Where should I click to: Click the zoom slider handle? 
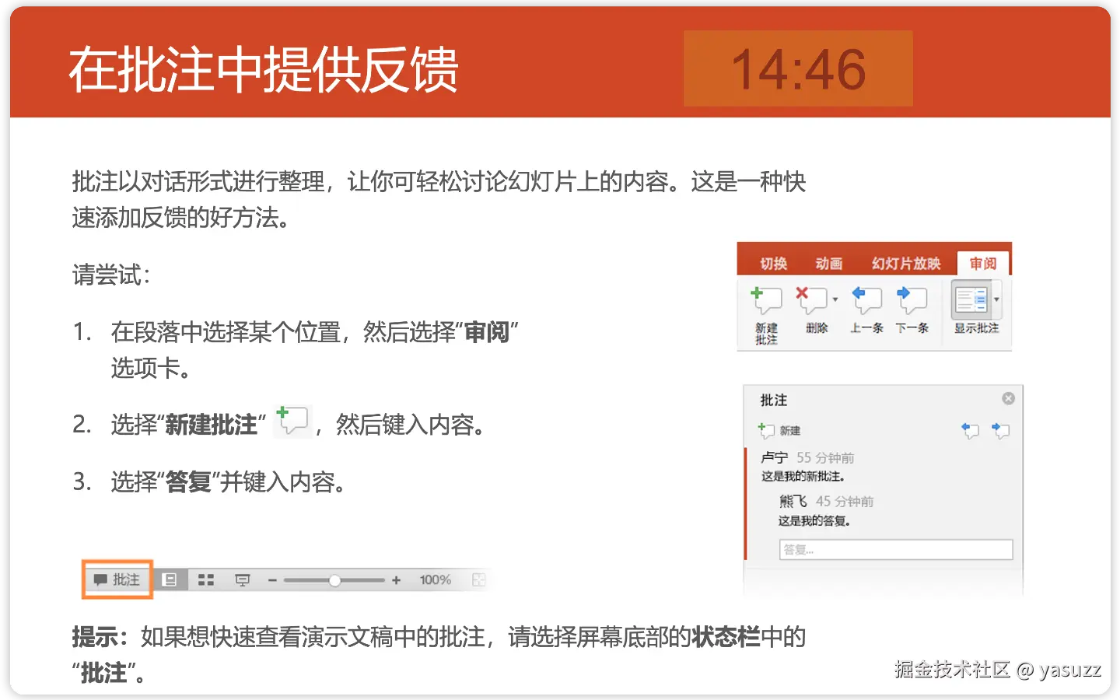tap(334, 580)
